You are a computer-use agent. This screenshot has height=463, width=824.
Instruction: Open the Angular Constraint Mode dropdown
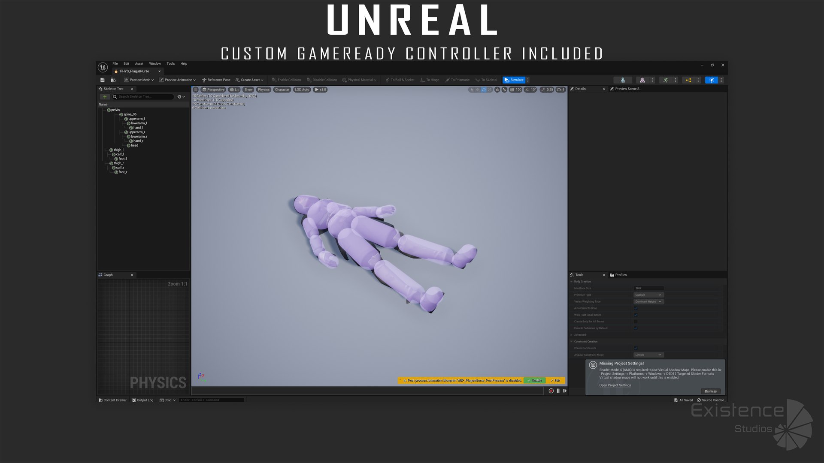point(648,355)
